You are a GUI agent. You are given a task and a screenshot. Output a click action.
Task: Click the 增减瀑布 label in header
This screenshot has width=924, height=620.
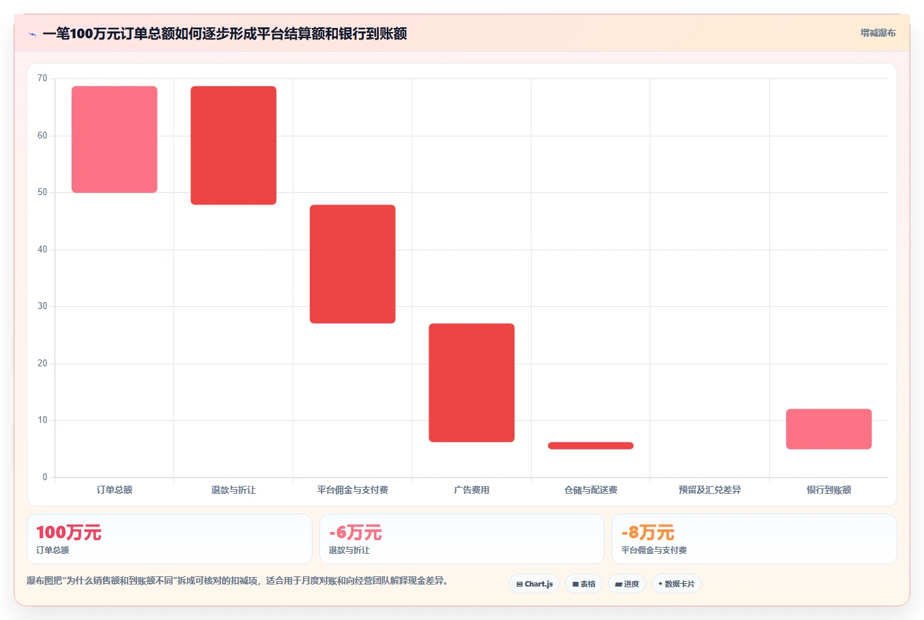coord(878,33)
